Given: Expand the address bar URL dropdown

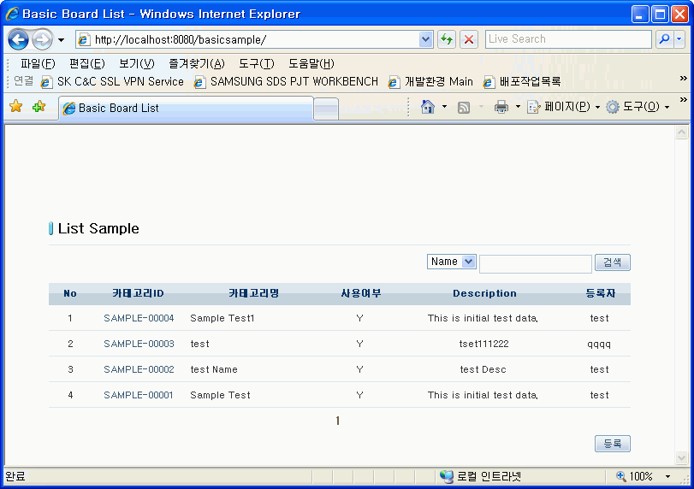Looking at the screenshot, I should (x=426, y=39).
